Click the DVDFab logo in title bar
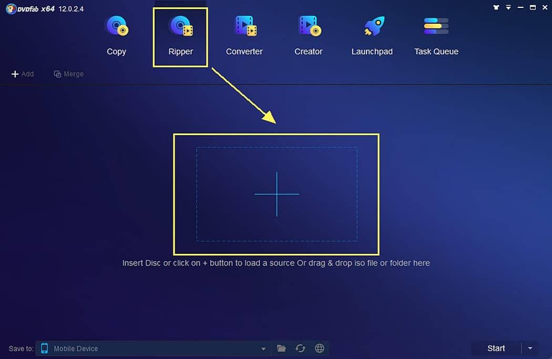 click(x=11, y=9)
